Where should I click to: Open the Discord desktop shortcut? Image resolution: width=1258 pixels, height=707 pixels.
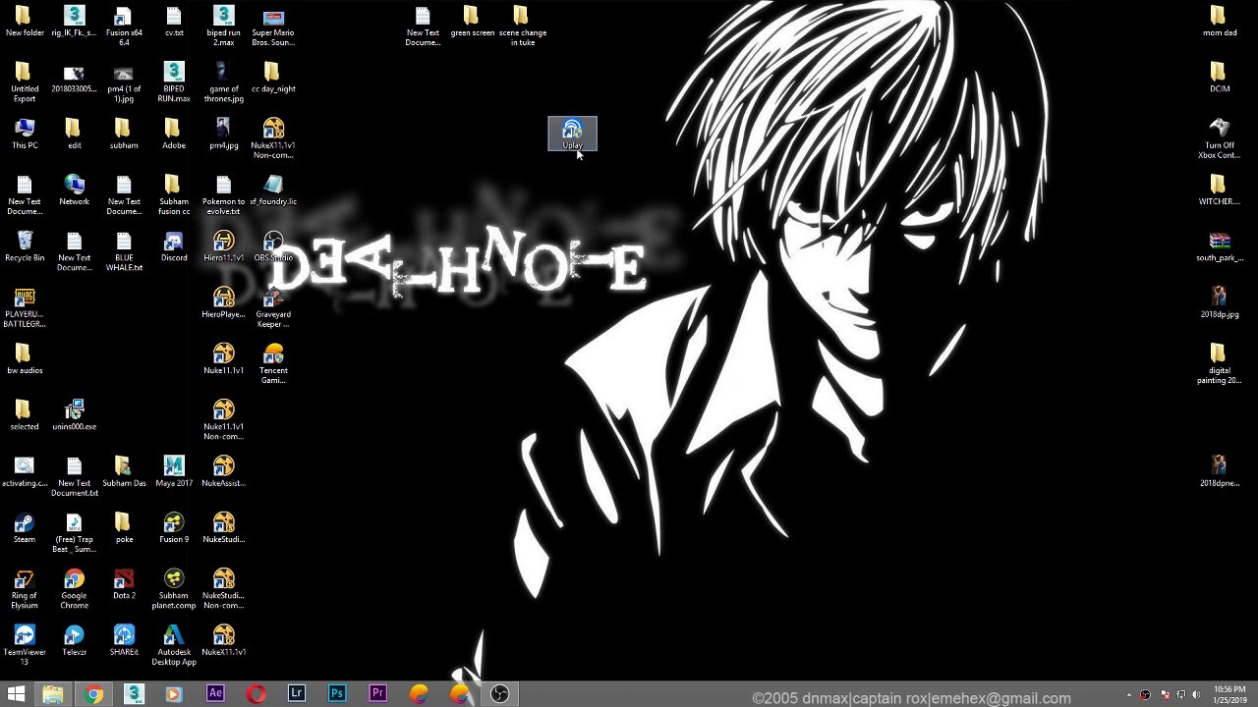(x=174, y=246)
